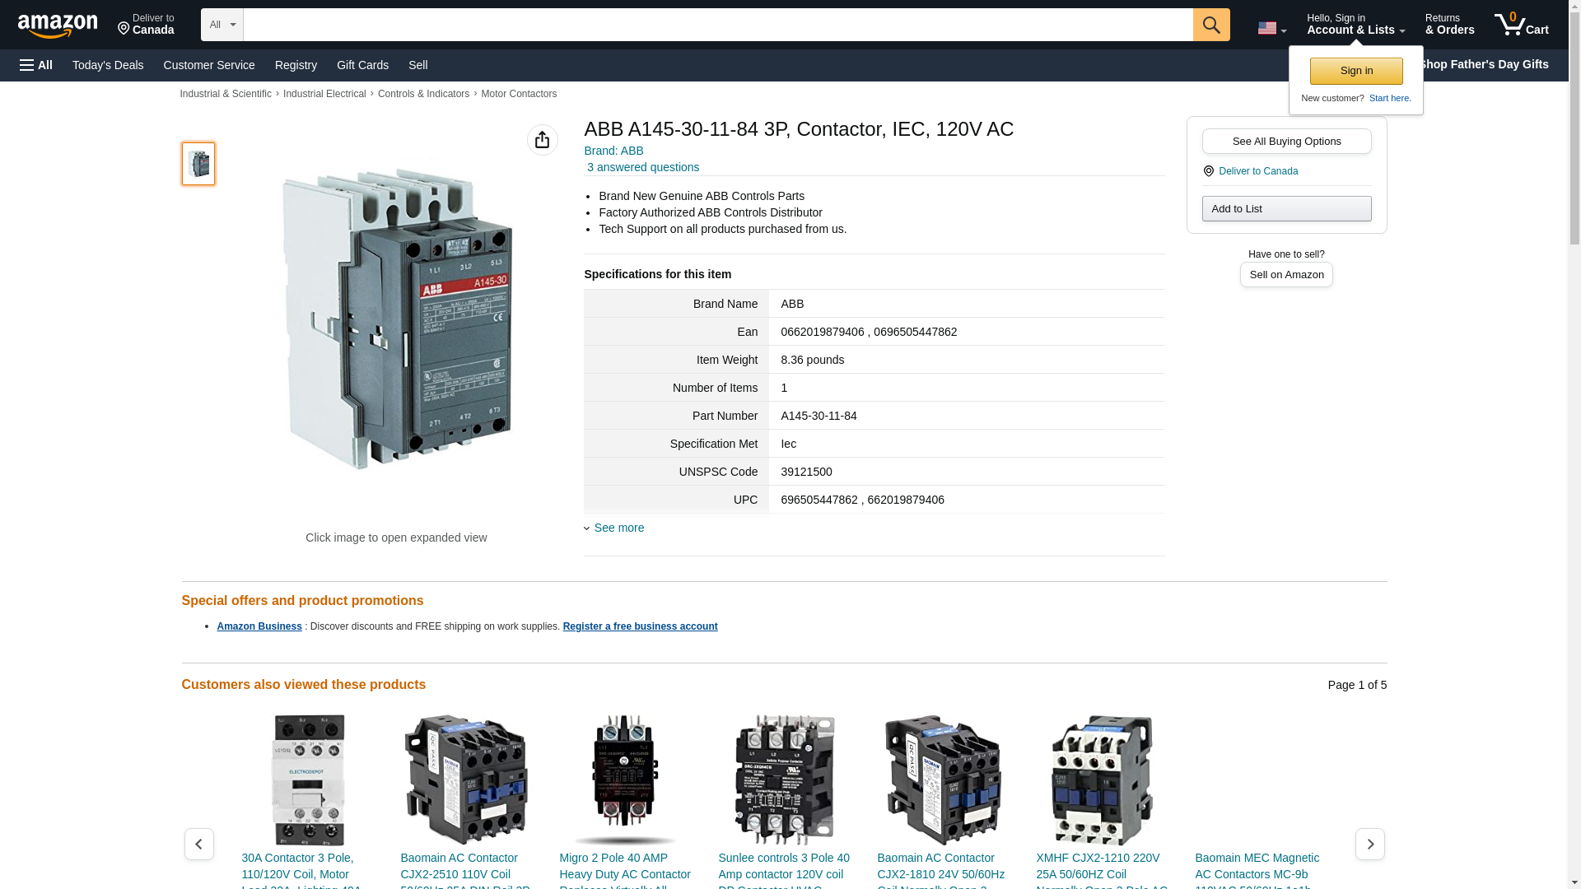
Task: Go to next carousel page arrow
Action: (x=1369, y=844)
